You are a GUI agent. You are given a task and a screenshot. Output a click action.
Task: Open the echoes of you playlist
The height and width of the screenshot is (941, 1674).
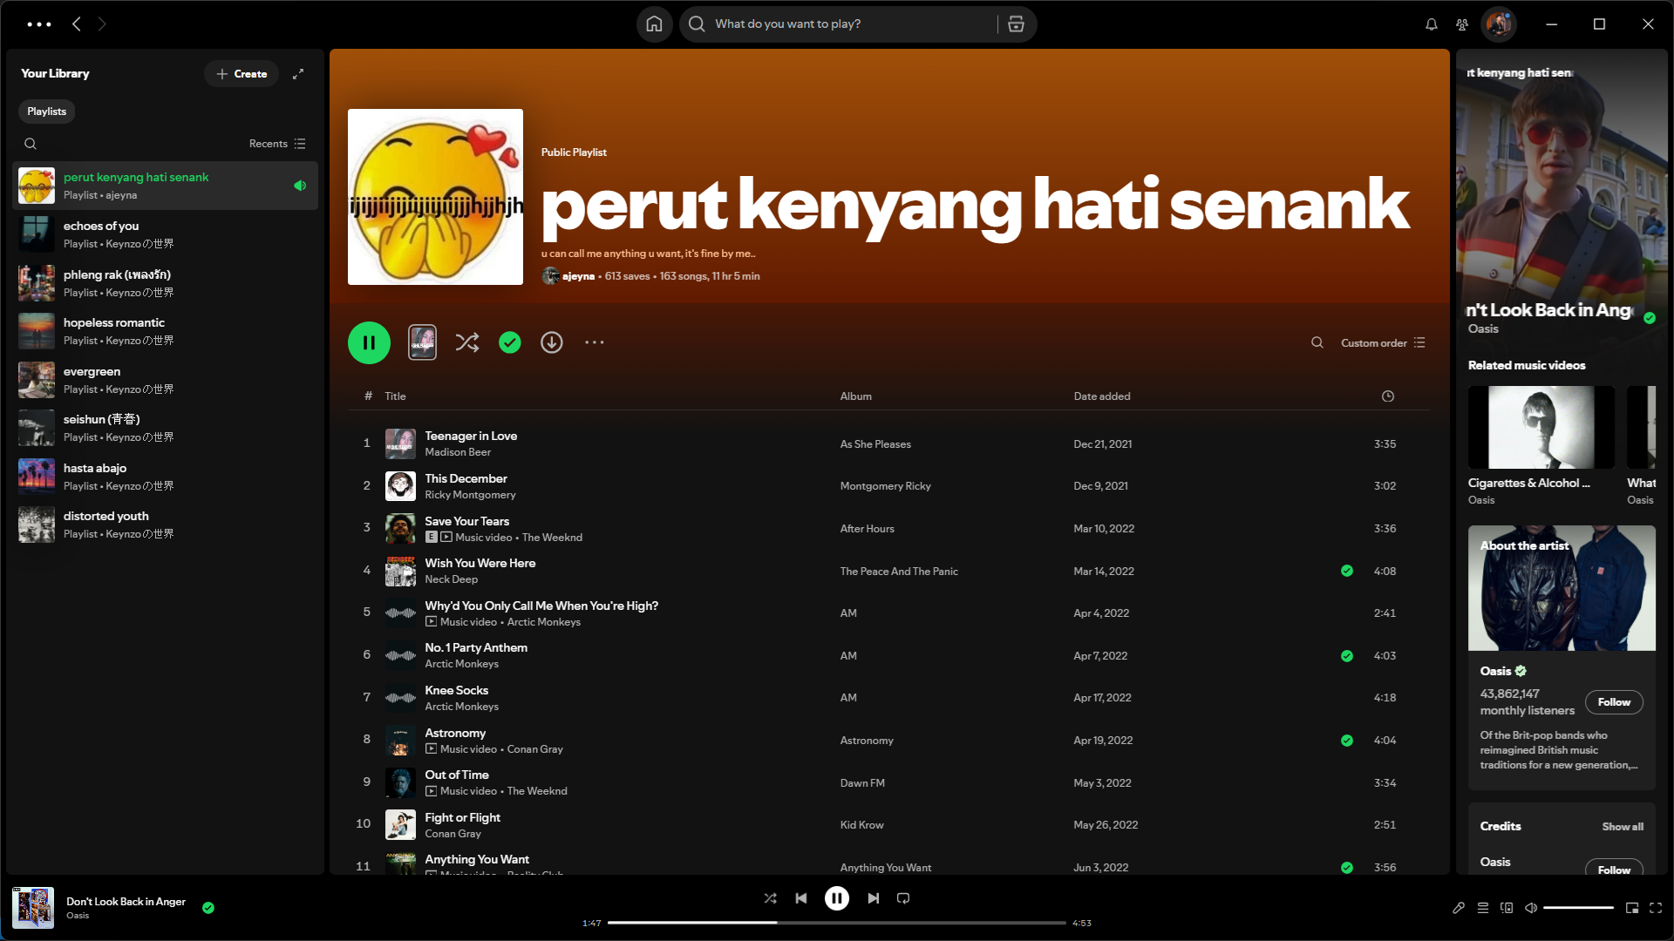coord(166,234)
